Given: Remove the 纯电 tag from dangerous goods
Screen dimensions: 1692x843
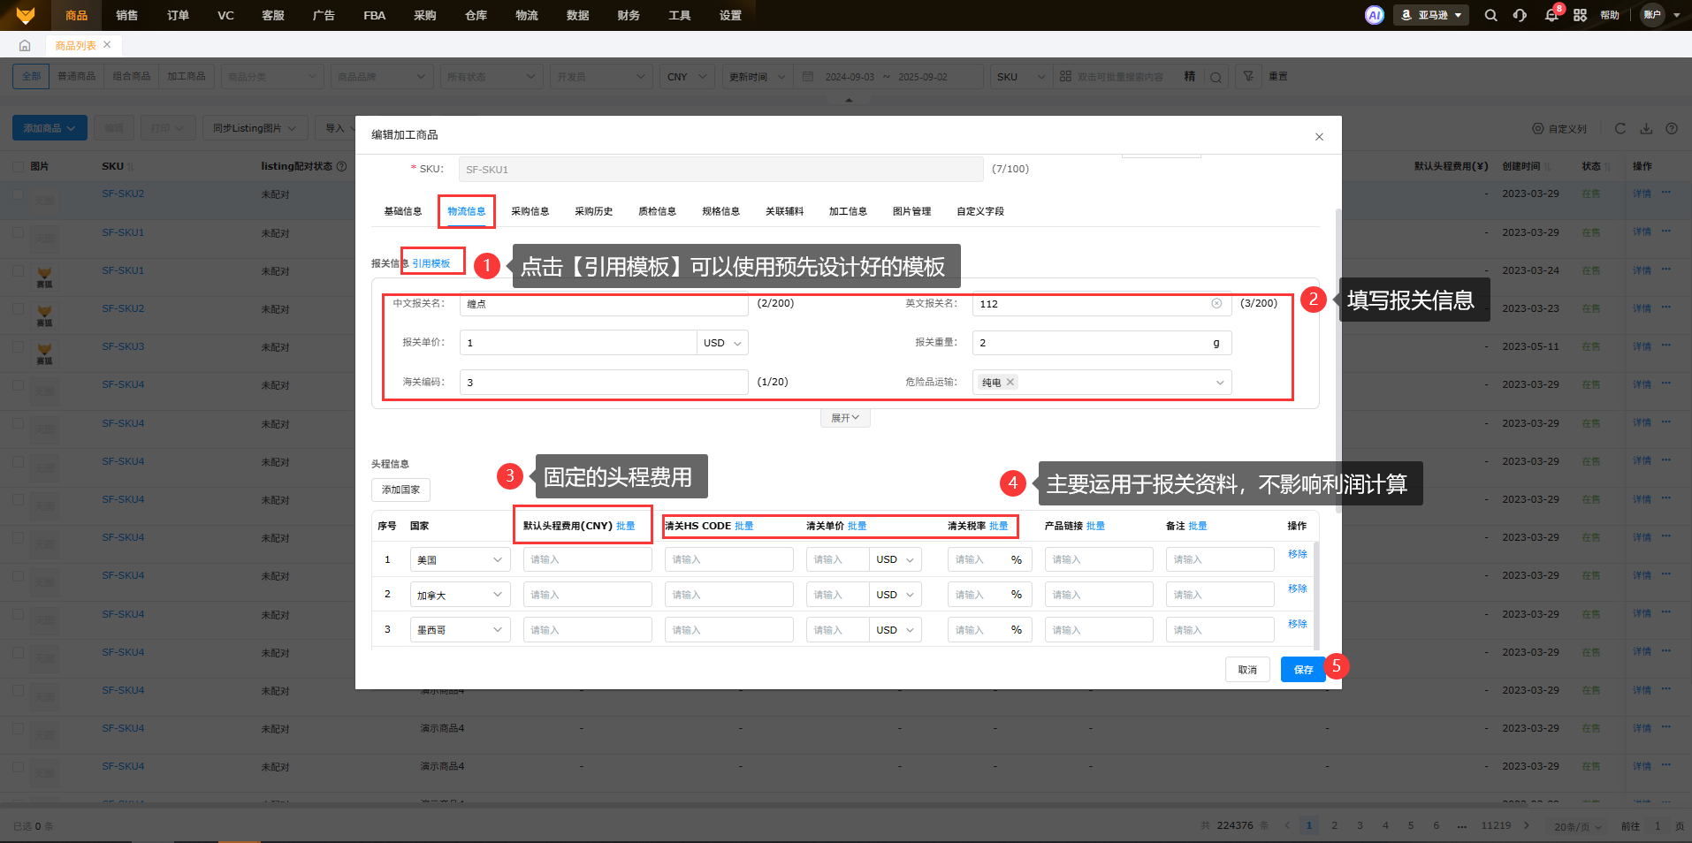Looking at the screenshot, I should (x=1010, y=382).
